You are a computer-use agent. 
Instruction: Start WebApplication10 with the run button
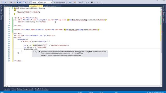pyautogui.click(x=60, y=2)
